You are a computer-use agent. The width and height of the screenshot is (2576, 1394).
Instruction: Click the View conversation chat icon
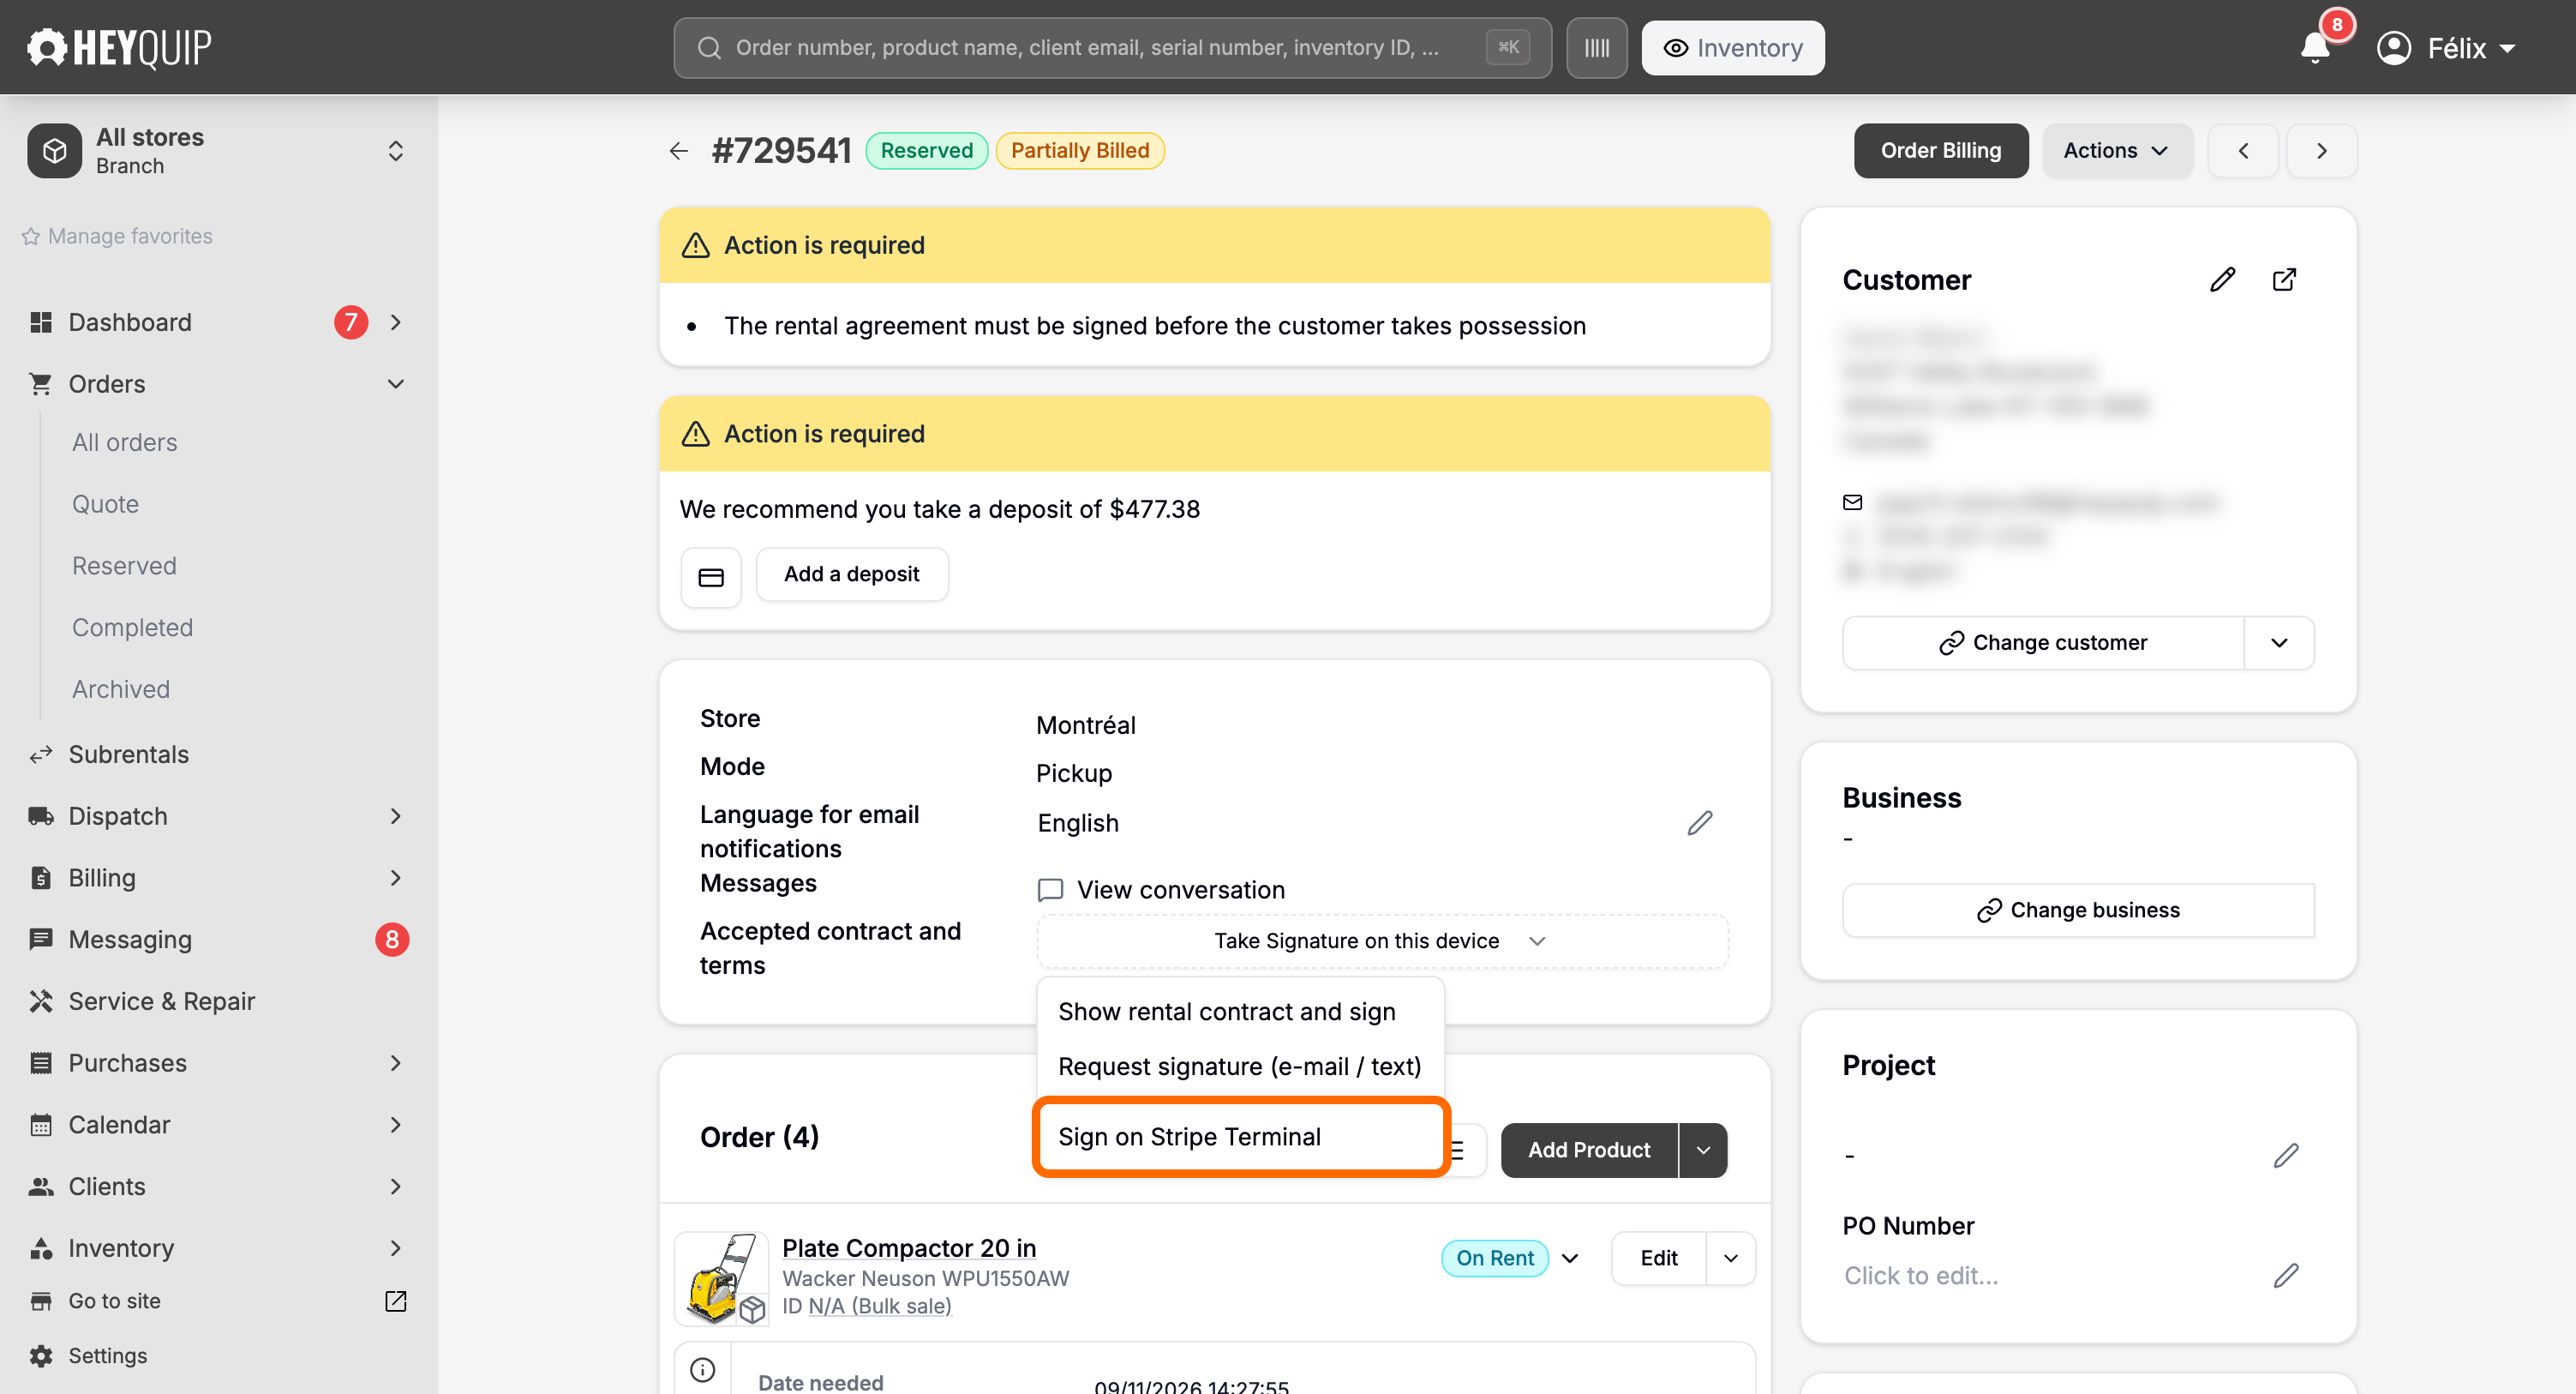(x=1050, y=890)
